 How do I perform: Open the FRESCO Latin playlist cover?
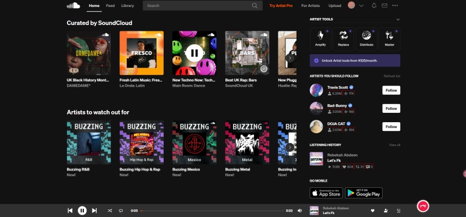(x=142, y=53)
